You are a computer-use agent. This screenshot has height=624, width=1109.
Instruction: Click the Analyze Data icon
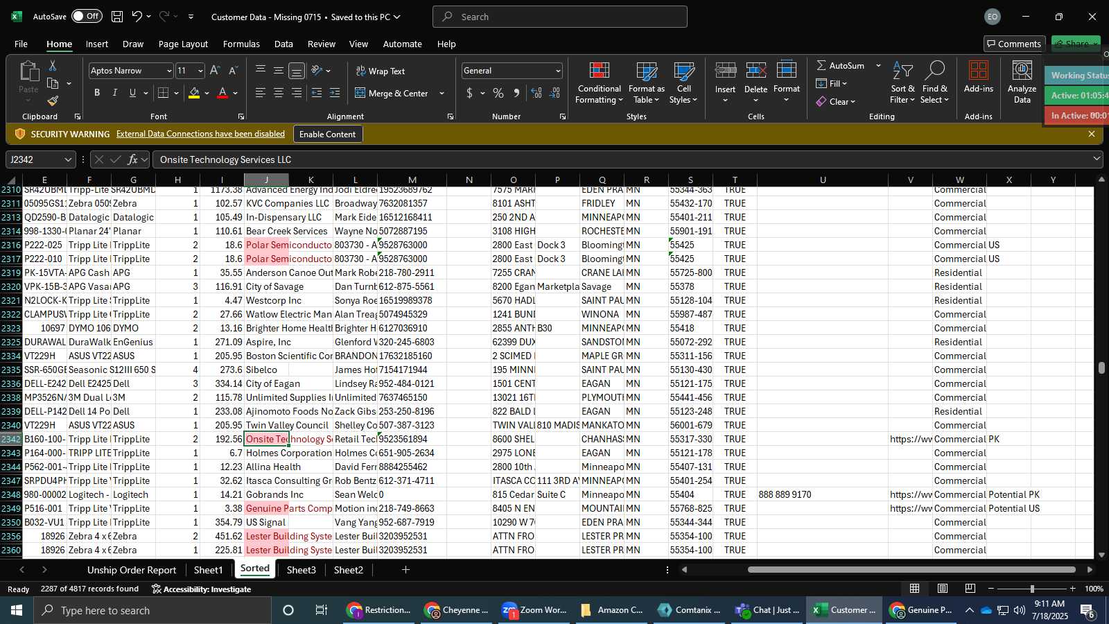click(x=1022, y=83)
